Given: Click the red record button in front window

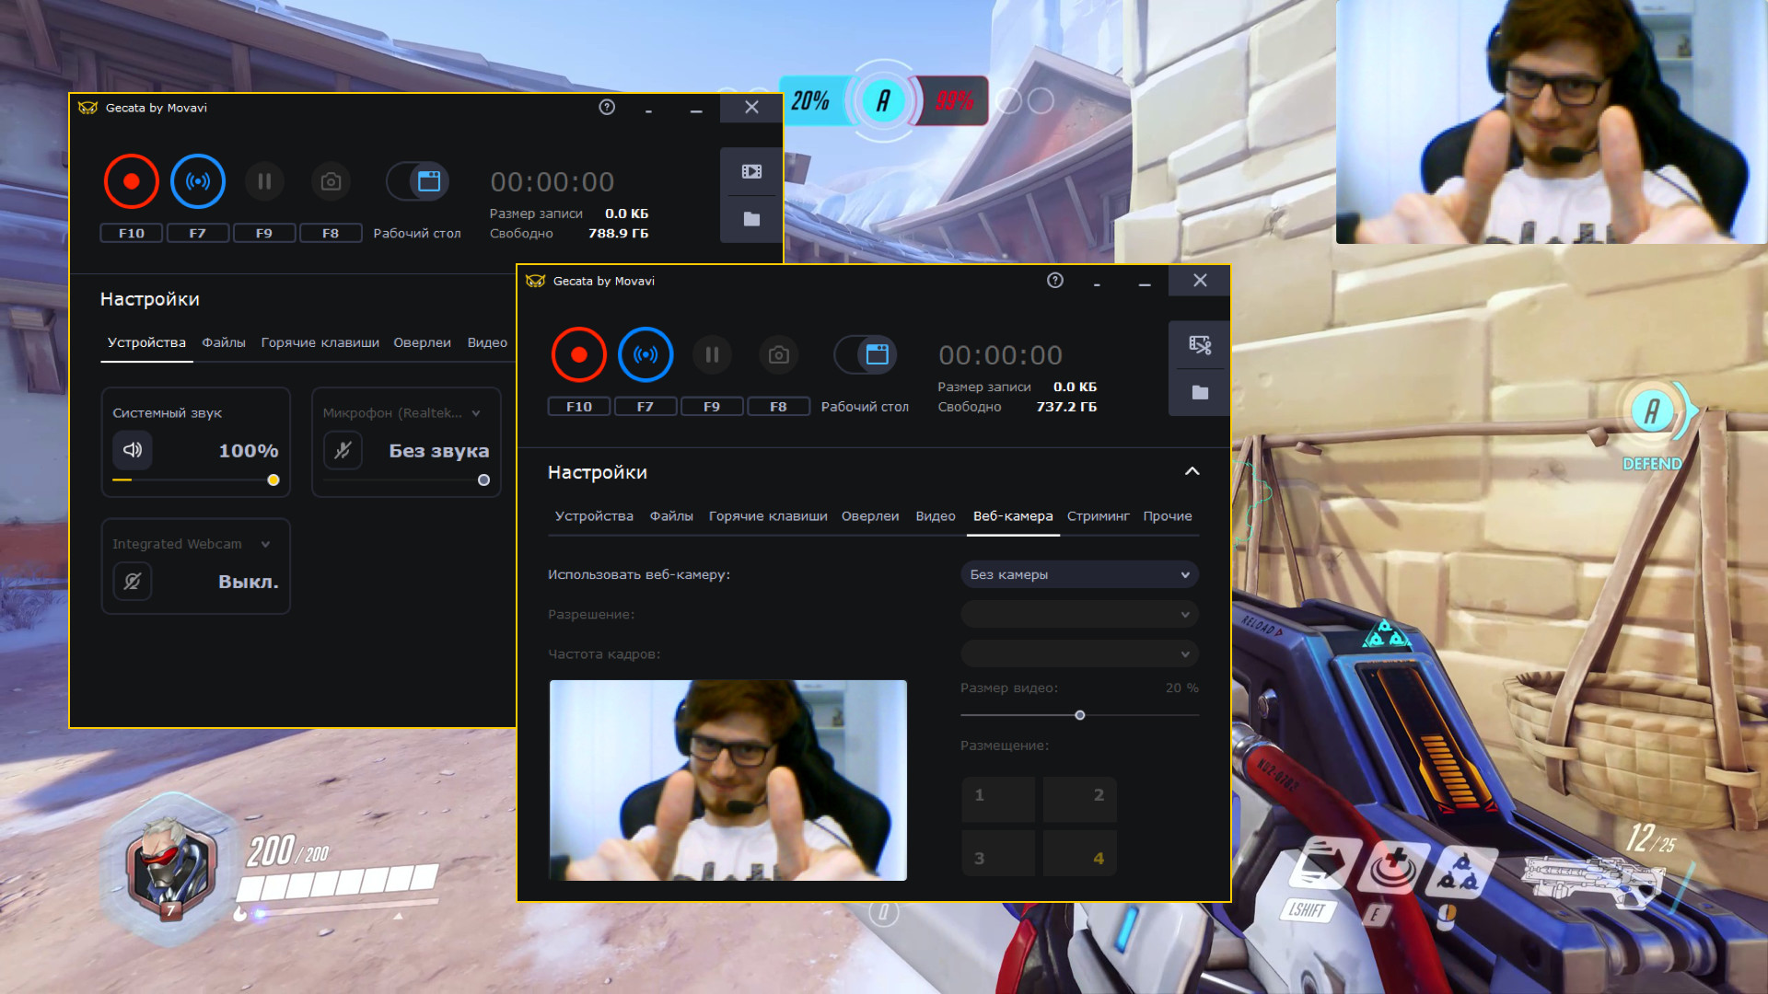Looking at the screenshot, I should point(578,354).
